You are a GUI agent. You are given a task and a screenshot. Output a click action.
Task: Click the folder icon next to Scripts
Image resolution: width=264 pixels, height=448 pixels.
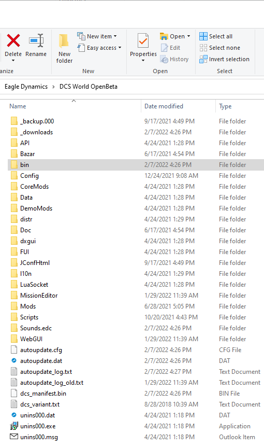(14, 317)
